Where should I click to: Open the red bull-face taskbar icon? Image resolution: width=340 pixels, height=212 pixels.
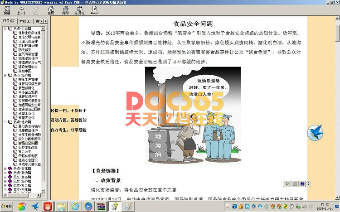click(47, 207)
